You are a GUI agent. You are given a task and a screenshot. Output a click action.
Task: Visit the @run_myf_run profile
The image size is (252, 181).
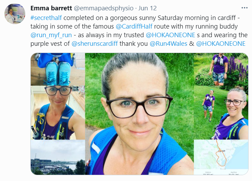51,35
